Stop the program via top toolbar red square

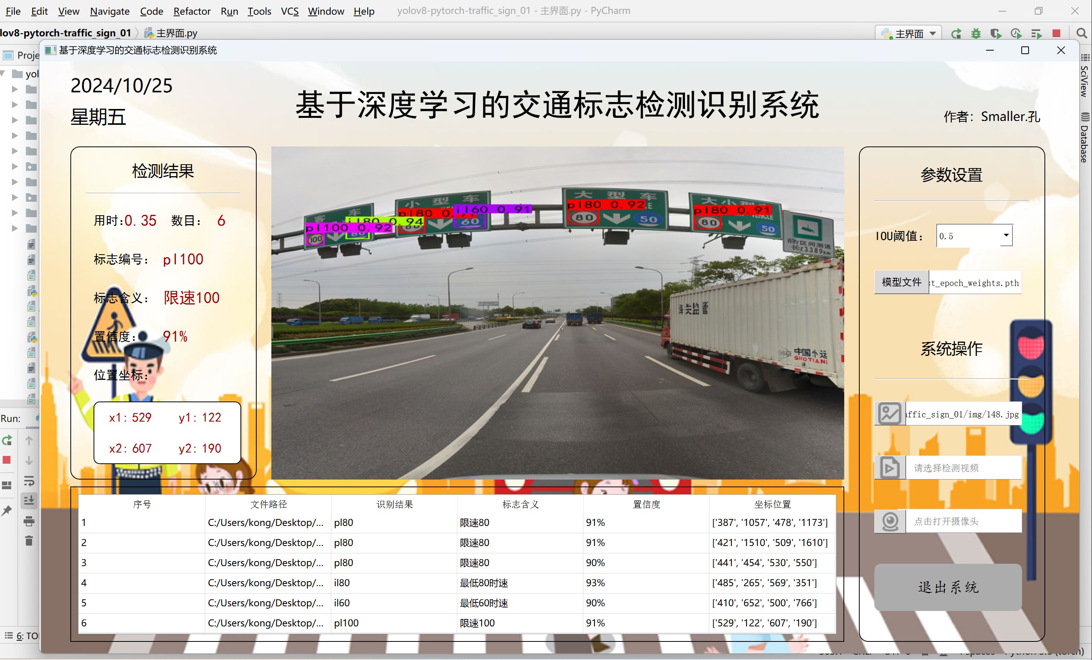pyautogui.click(x=1056, y=33)
